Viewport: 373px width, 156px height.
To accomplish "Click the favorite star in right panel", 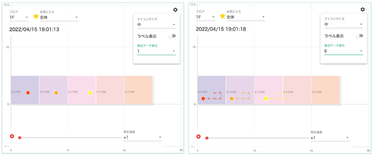I will tap(223, 16).
